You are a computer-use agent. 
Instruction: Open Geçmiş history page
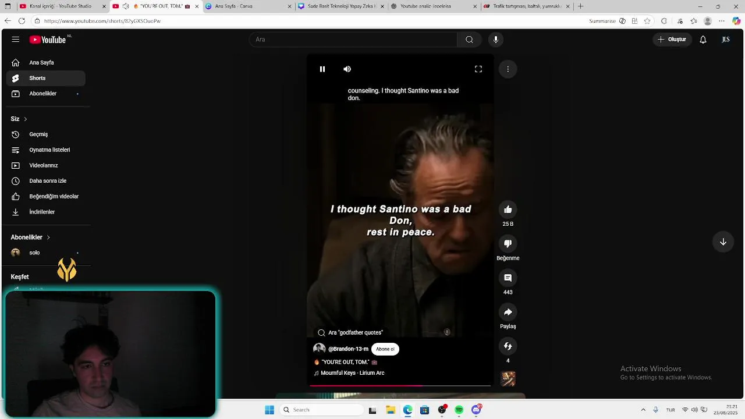point(46,134)
